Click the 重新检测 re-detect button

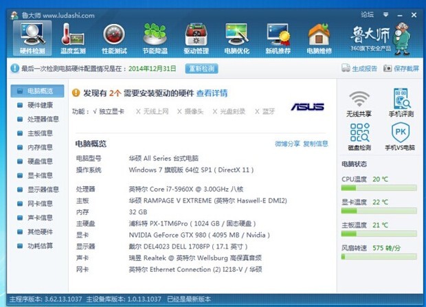pos(201,69)
